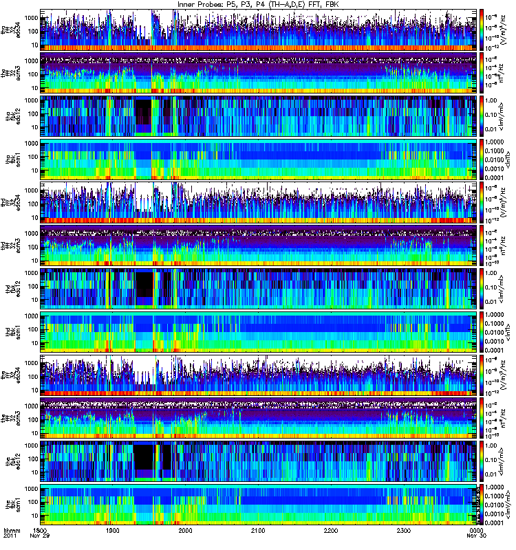Click the 'thd fff 32 scm3' y-axis label

point(11,245)
